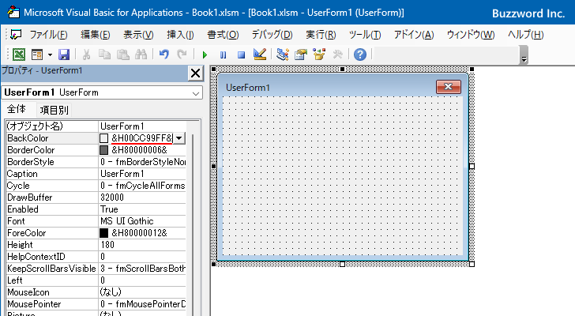Click the MousePointer value fmMousePointerDefault
The image size is (575, 316).
click(142, 304)
